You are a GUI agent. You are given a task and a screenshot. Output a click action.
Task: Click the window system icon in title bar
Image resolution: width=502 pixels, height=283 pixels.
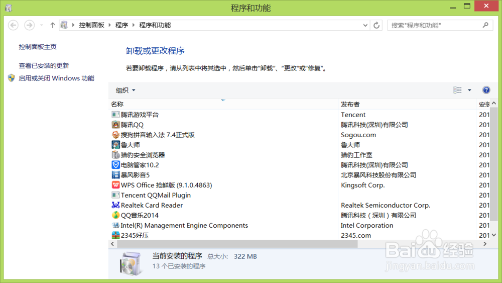point(9,8)
